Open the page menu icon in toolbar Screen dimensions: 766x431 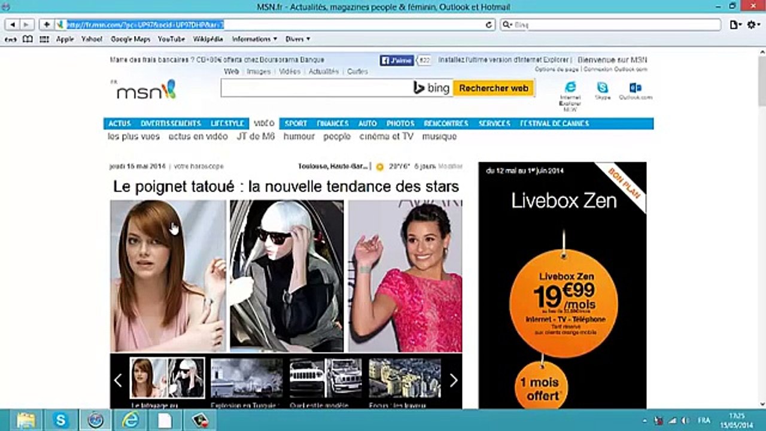[x=735, y=25]
